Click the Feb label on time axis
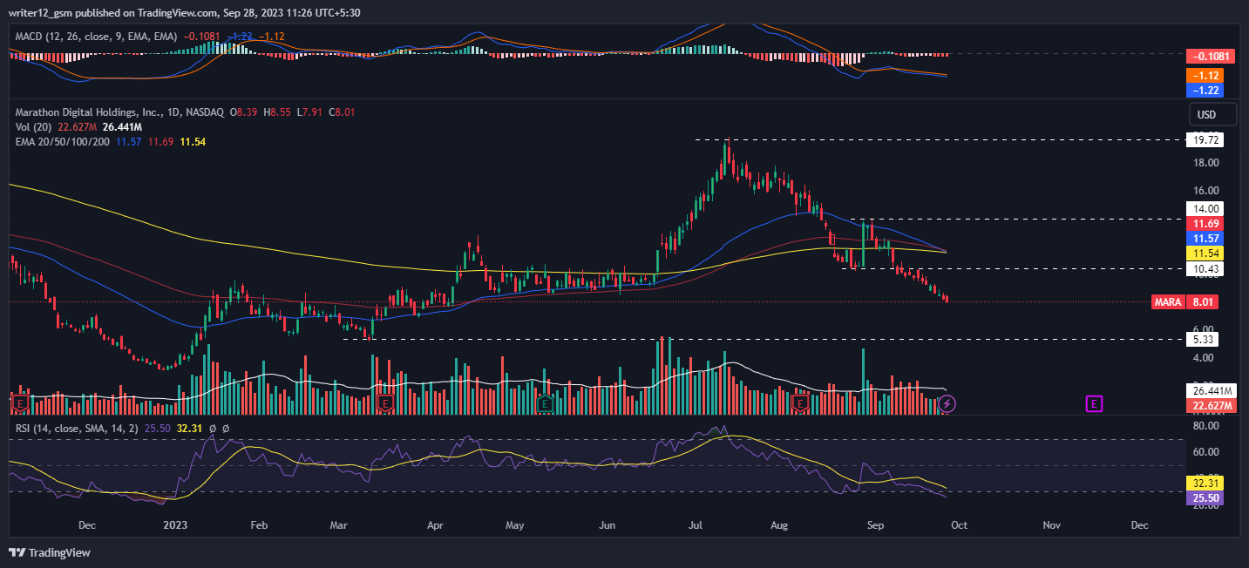The width and height of the screenshot is (1249, 568). click(257, 525)
